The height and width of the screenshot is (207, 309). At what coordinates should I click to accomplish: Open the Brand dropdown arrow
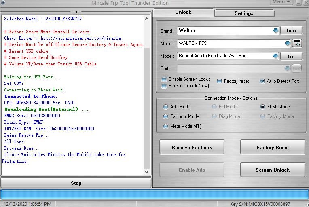(x=276, y=31)
